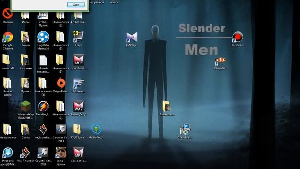Click Counter-Str... 2013 icon beside wt_launche...

pos(61,130)
